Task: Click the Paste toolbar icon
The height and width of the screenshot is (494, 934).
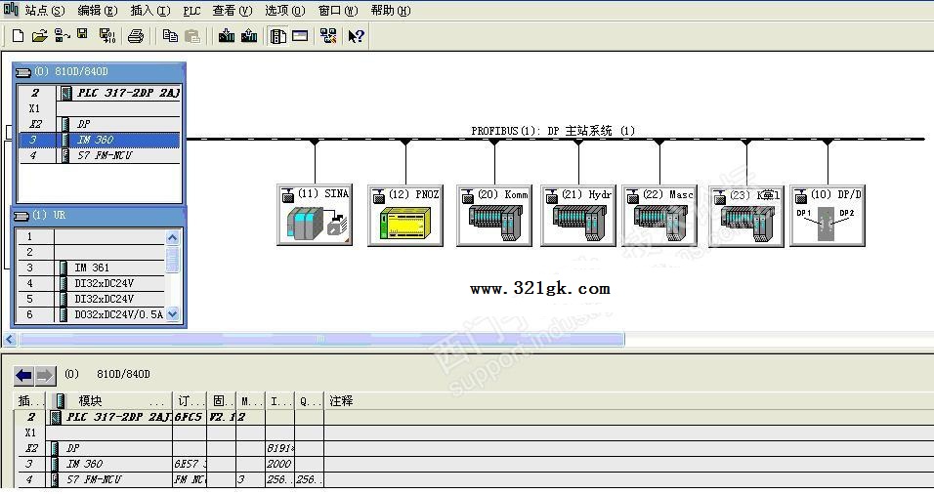Action: [x=192, y=36]
